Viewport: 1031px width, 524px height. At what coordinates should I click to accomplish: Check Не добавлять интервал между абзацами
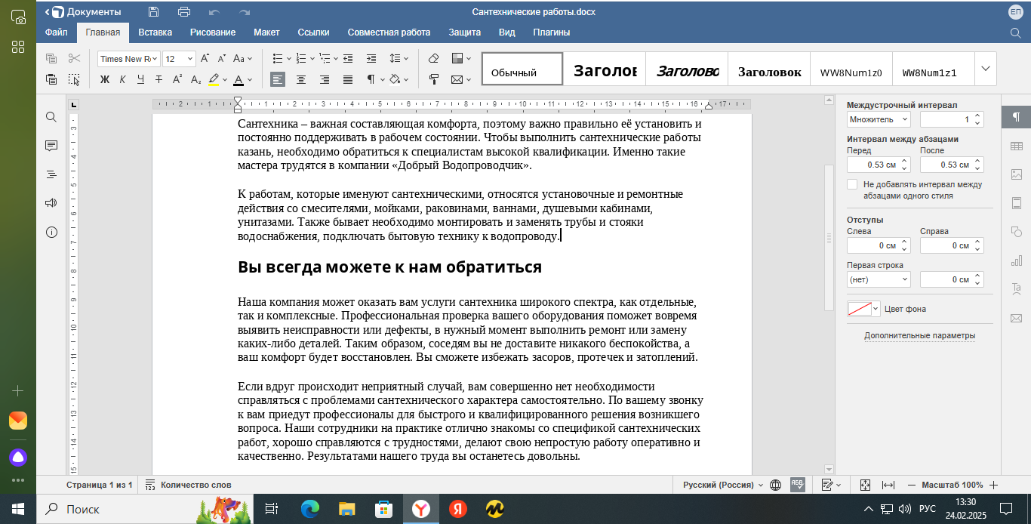(852, 184)
